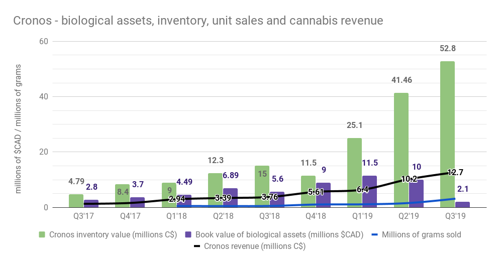Click the data label 4.79
This screenshot has width=500, height=264.
click(x=76, y=182)
